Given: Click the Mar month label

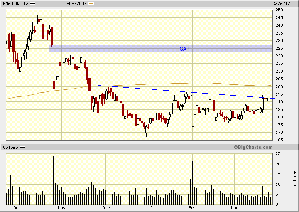Looking at the screenshot, I should (235, 208).
